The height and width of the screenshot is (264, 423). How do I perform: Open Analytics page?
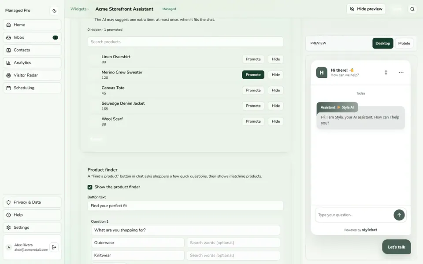(x=32, y=62)
